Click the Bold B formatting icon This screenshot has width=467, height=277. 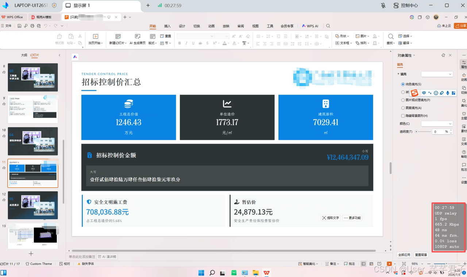tap(180, 43)
